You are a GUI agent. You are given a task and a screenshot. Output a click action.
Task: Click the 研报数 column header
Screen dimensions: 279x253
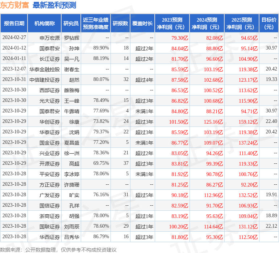tap(120, 23)
